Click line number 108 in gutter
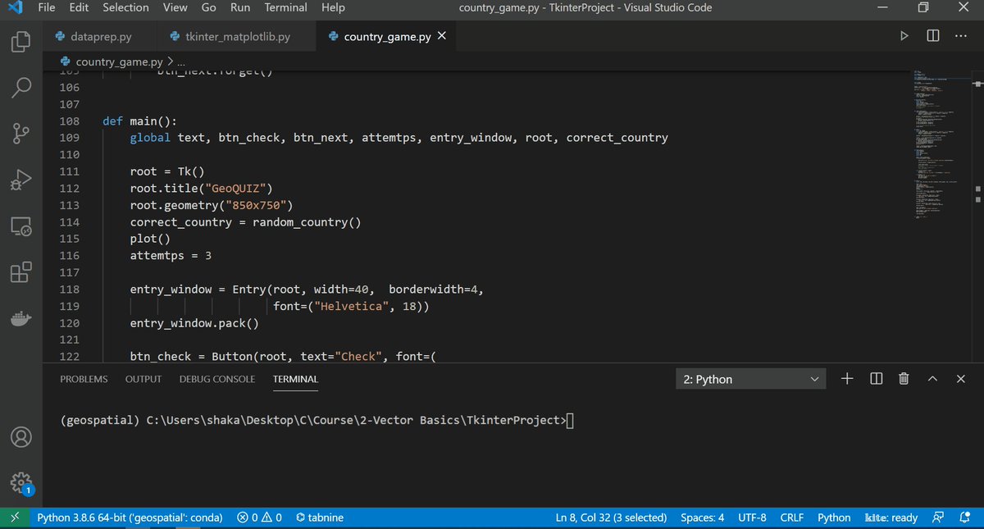This screenshot has width=984, height=529. pos(70,121)
